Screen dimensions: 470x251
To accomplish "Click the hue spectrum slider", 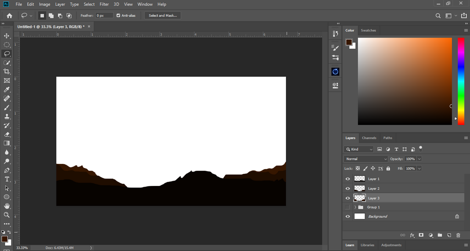I will (x=461, y=81).
